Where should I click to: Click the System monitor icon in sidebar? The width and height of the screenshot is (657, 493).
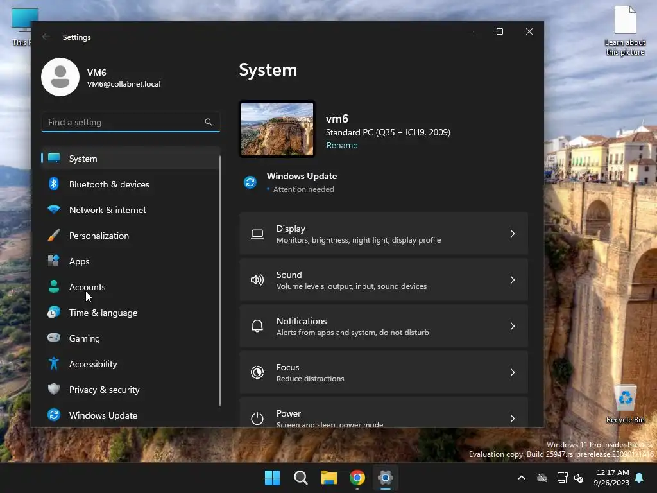point(54,158)
